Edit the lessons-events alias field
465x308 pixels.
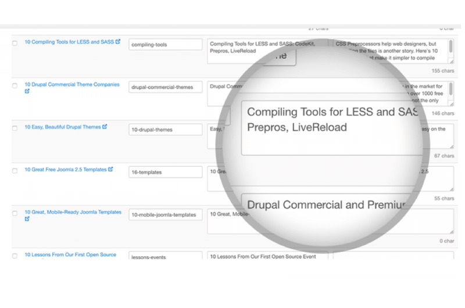pyautogui.click(x=166, y=256)
